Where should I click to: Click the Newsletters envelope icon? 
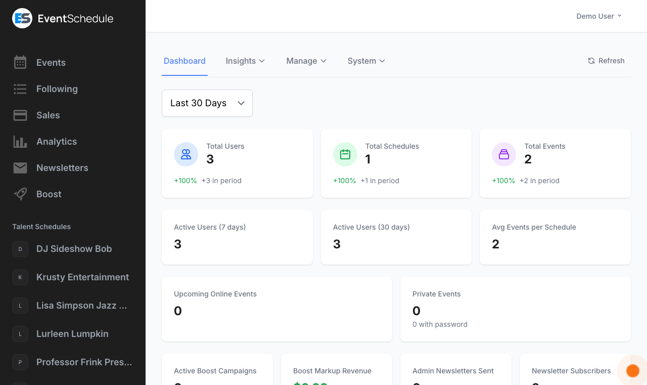tap(20, 168)
